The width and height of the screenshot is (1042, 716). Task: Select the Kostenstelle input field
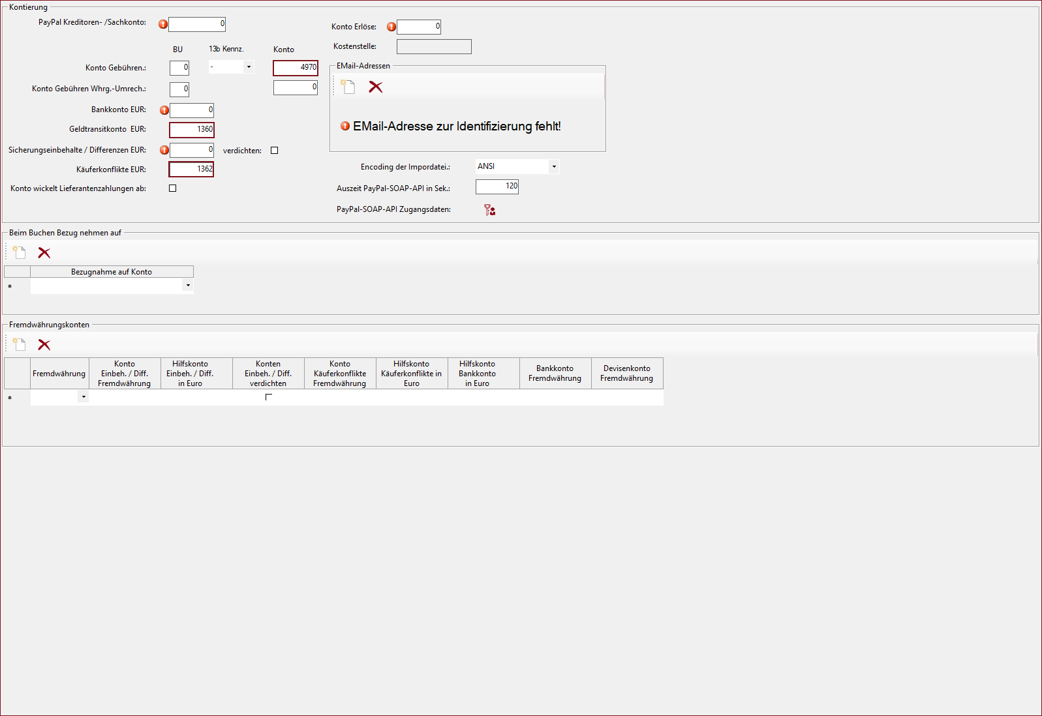[x=434, y=47]
